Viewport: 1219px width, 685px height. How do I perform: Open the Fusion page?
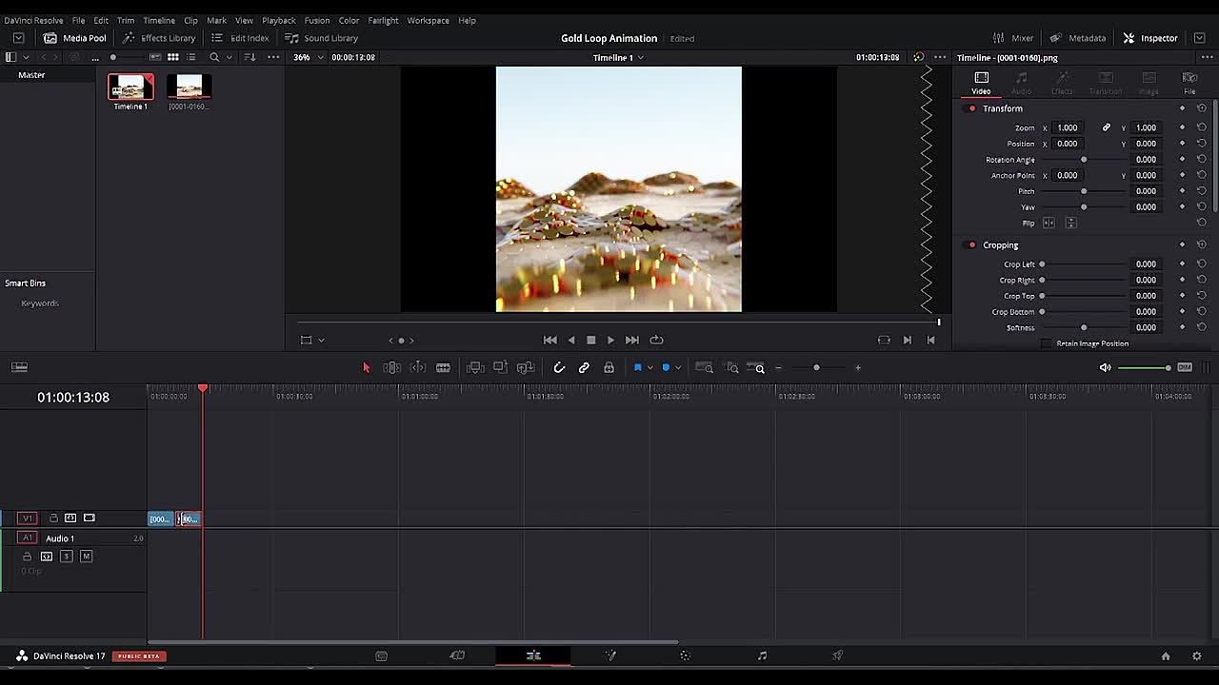tap(609, 656)
